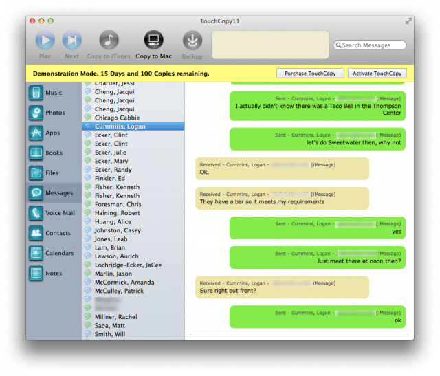
Task: Select the Marlin, Jason conversation
Action: click(133, 274)
